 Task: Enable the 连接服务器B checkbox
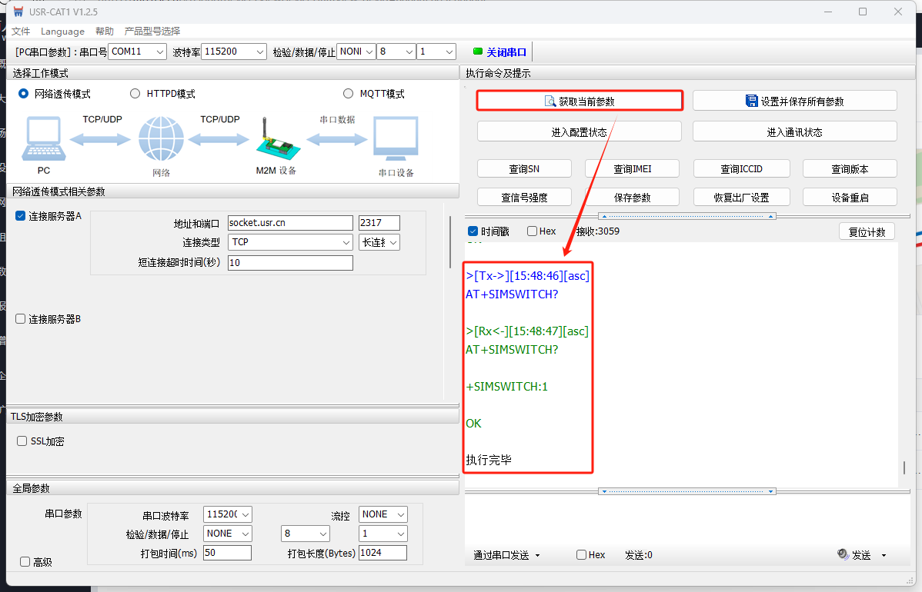coord(21,318)
